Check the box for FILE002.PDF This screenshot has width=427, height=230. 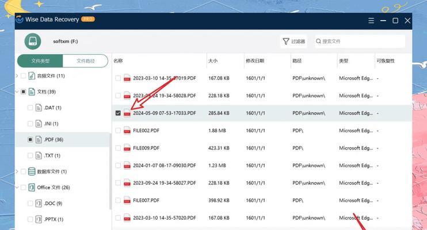click(118, 131)
